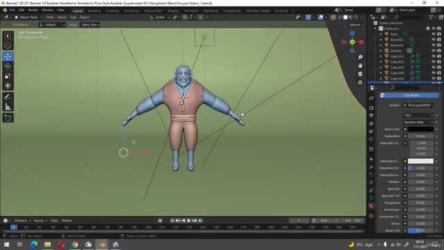The image size is (444, 250).
Task: Open the Random Walk subsurface dropdown
Action: 418,122
